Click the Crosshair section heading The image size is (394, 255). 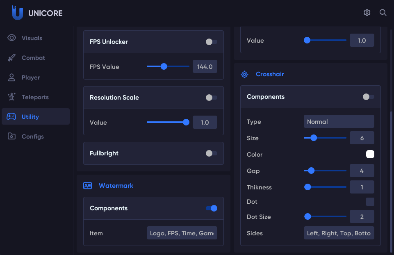(269, 74)
